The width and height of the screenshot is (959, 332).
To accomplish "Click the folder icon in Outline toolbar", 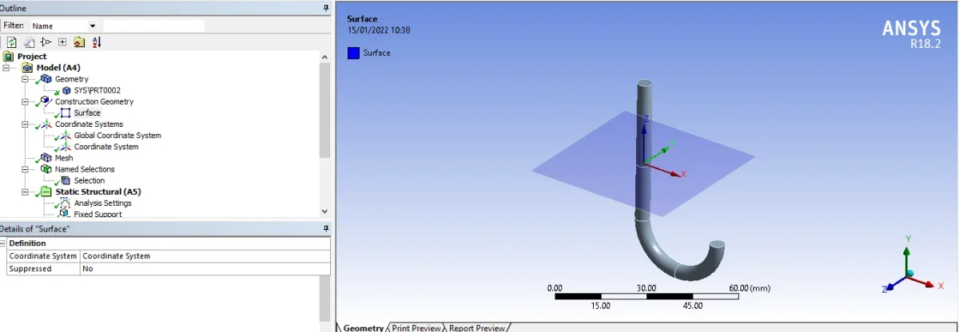I will (79, 42).
